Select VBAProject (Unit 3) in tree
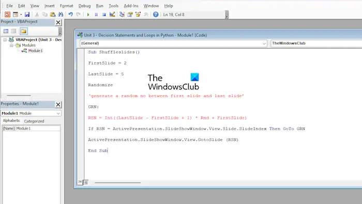 pos(38,40)
